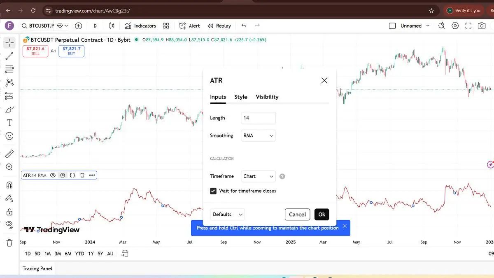Open the layout setup square icon
Image resolution: width=494 pixels, height=278 pixels.
392,26
